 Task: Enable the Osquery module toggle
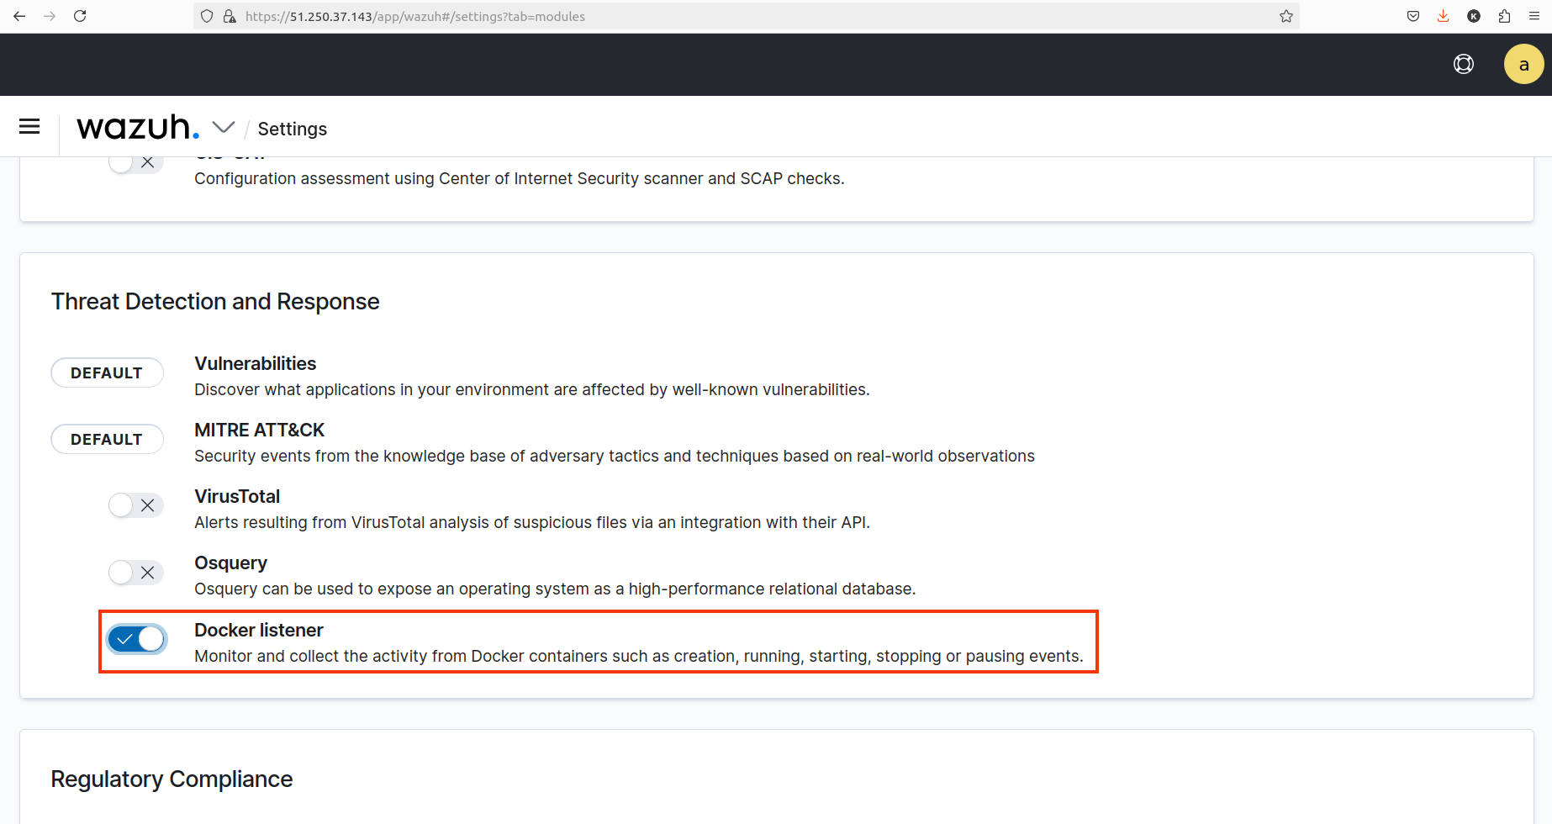pos(136,573)
